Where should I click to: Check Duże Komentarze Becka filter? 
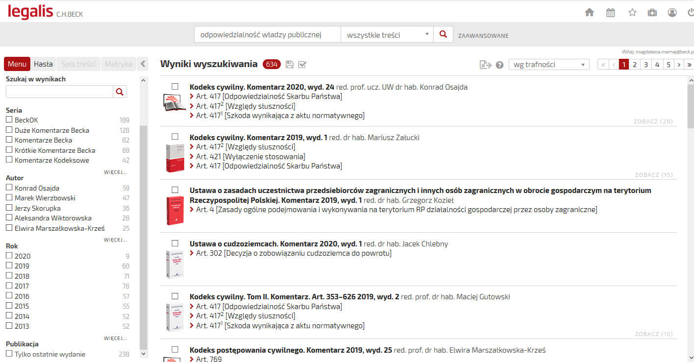point(9,130)
